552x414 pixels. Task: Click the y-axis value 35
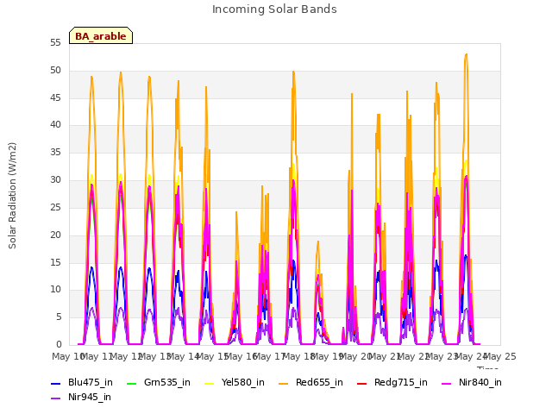pyautogui.click(x=55, y=153)
